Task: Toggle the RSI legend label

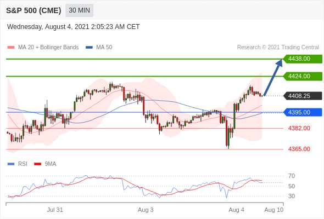Action: [23, 164]
